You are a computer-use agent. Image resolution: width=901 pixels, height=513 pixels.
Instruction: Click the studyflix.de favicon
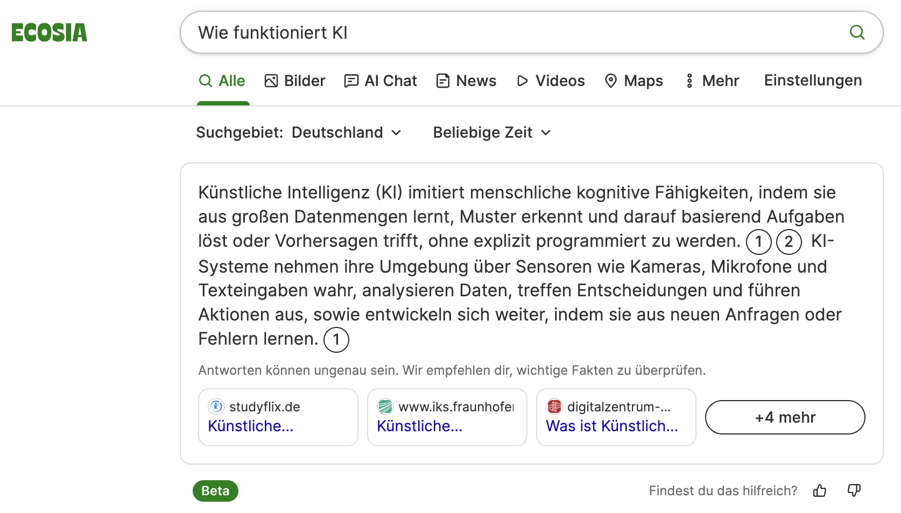click(x=216, y=407)
